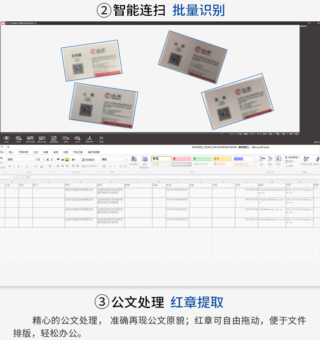The width and height of the screenshot is (320, 340).
Task: Open the 公式 (Formulas) ribbon tab
Action: point(36,152)
